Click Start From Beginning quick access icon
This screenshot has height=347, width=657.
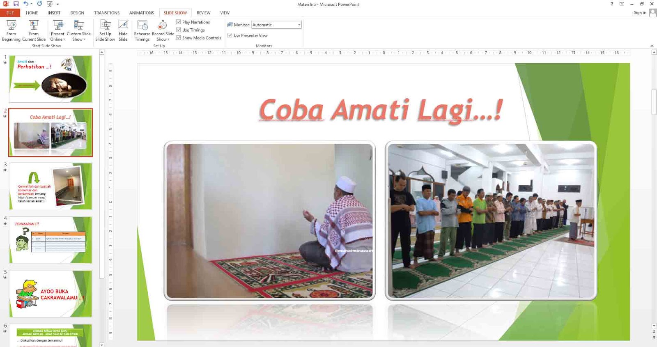[x=50, y=4]
